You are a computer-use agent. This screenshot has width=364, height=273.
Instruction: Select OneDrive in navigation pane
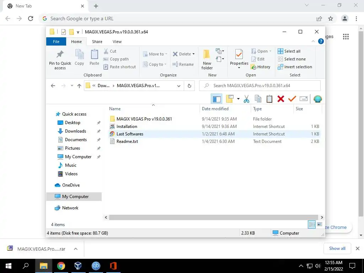[71, 185]
